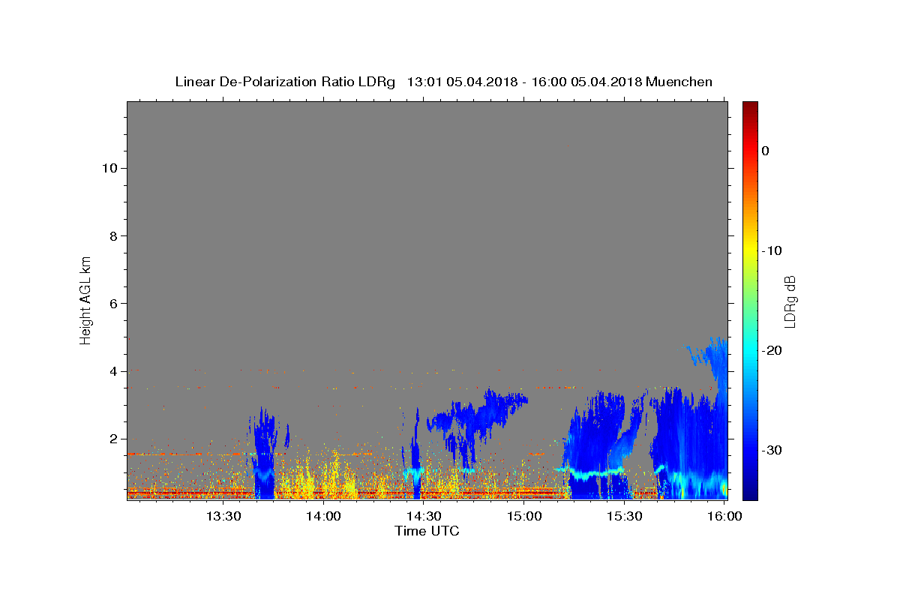
Task: Click the 15:00 time tick label
Action: (x=524, y=516)
